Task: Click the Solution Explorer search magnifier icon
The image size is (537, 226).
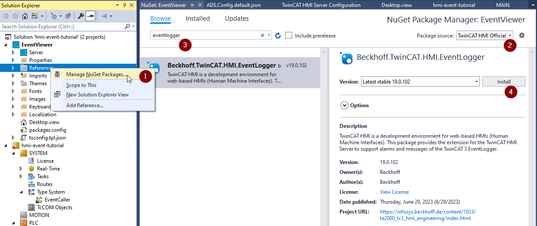Action: [x=127, y=26]
